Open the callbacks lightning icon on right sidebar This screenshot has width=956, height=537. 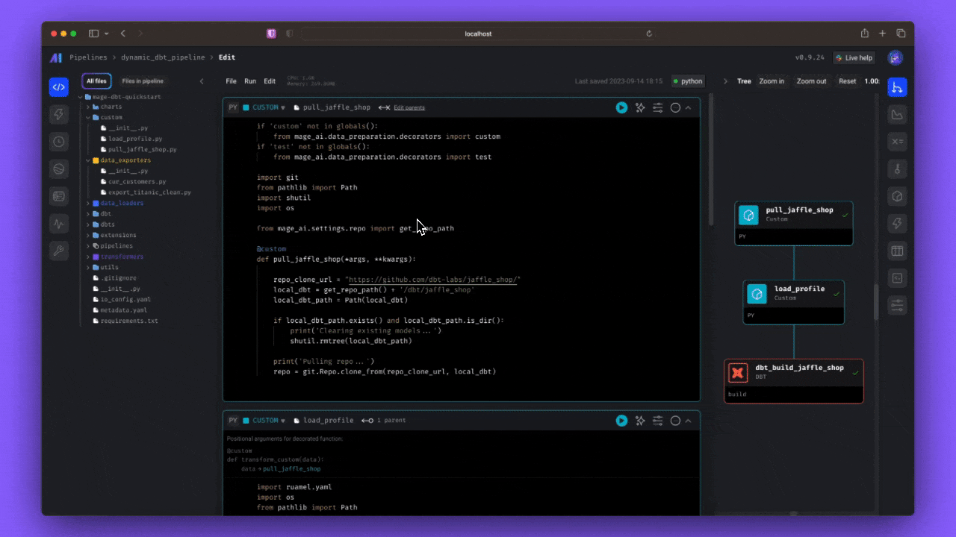tap(897, 224)
